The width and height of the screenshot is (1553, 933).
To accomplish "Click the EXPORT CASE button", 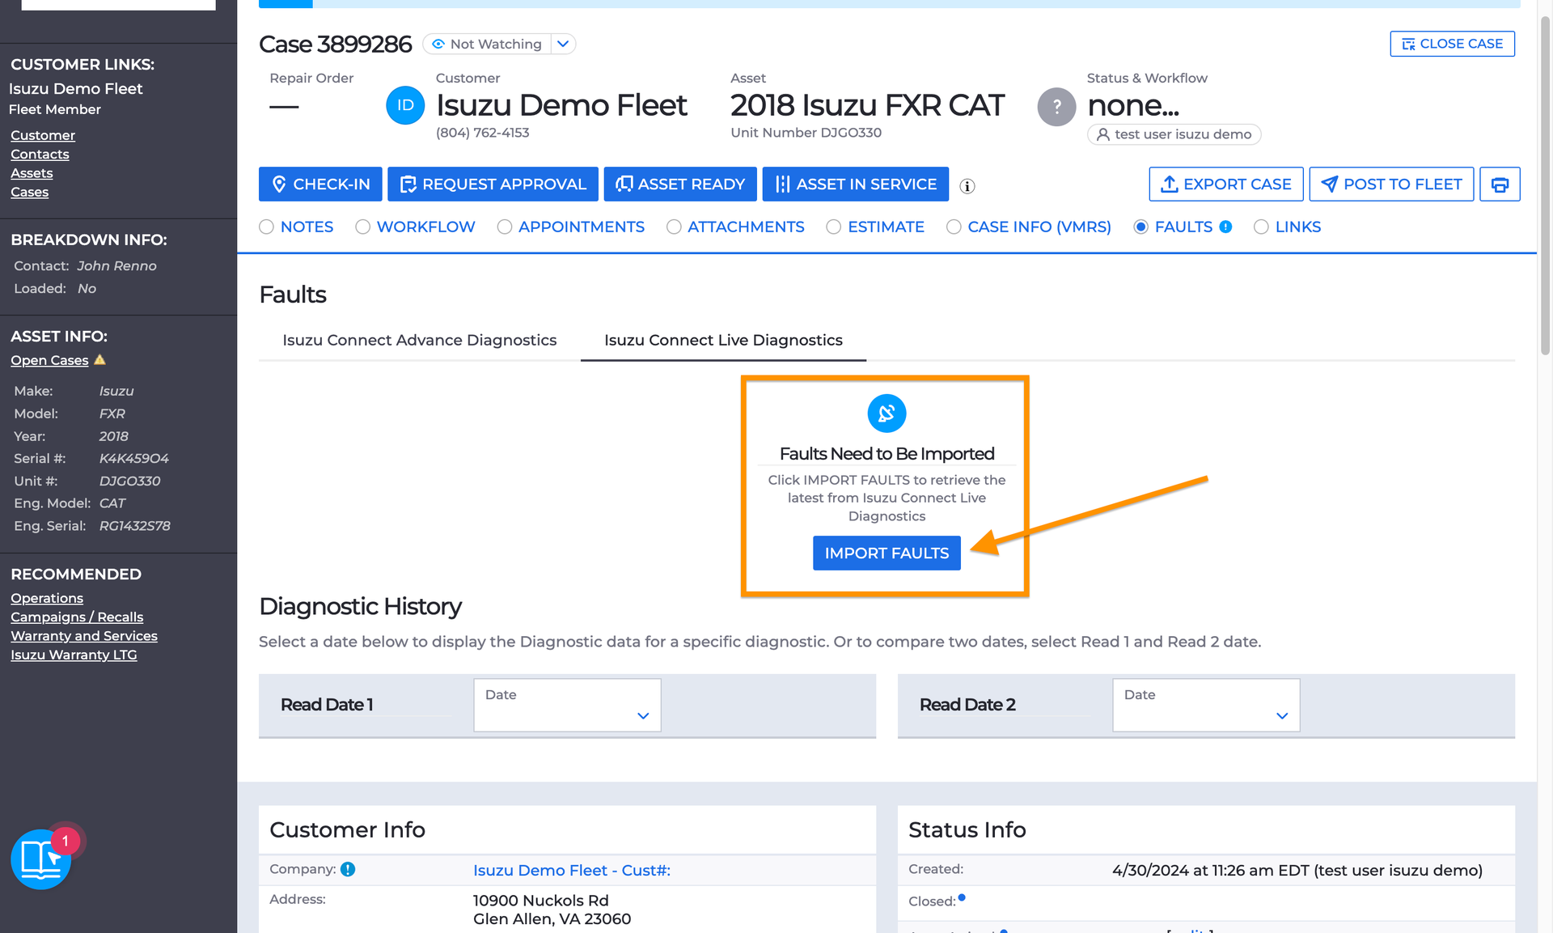I will pos(1226,184).
